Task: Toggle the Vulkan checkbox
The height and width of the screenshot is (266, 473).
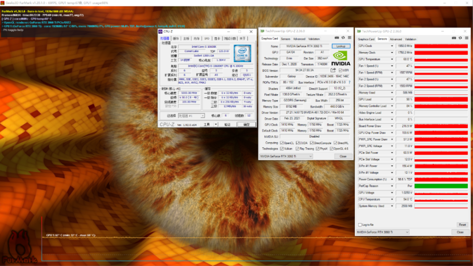Action: [x=282, y=149]
